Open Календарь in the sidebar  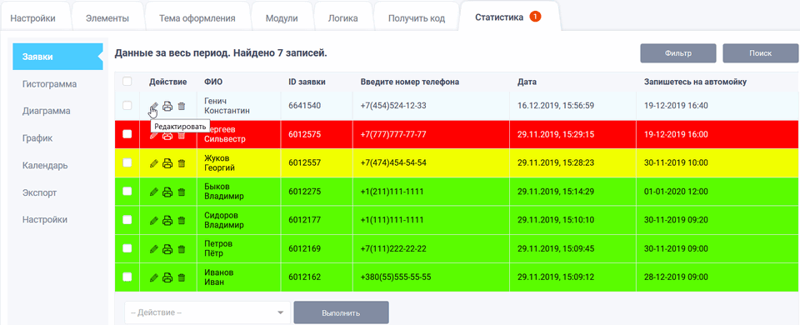click(45, 166)
